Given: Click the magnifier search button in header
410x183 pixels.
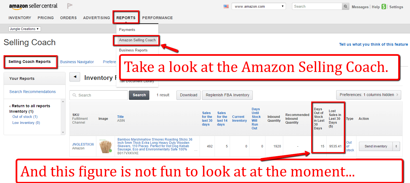Looking at the screenshot, I should tap(346, 6).
